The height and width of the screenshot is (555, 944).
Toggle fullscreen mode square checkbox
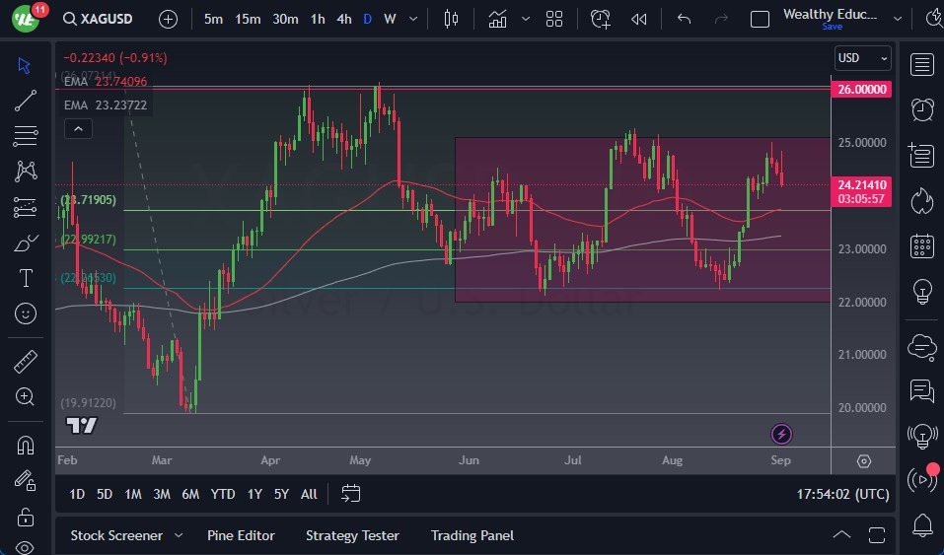tap(760, 19)
